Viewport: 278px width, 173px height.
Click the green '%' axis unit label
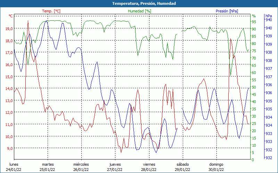tap(254, 16)
